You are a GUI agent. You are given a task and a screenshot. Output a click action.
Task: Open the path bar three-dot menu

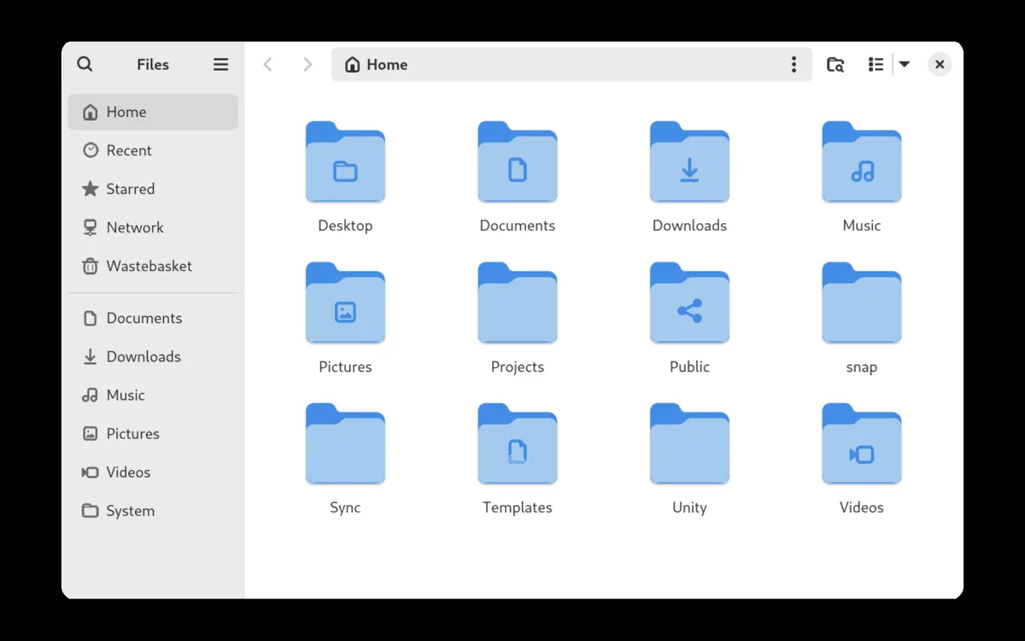pos(794,64)
